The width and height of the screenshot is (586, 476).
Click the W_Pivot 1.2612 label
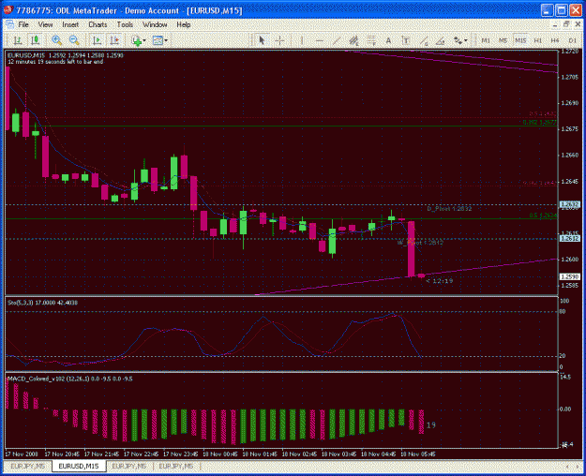point(420,243)
